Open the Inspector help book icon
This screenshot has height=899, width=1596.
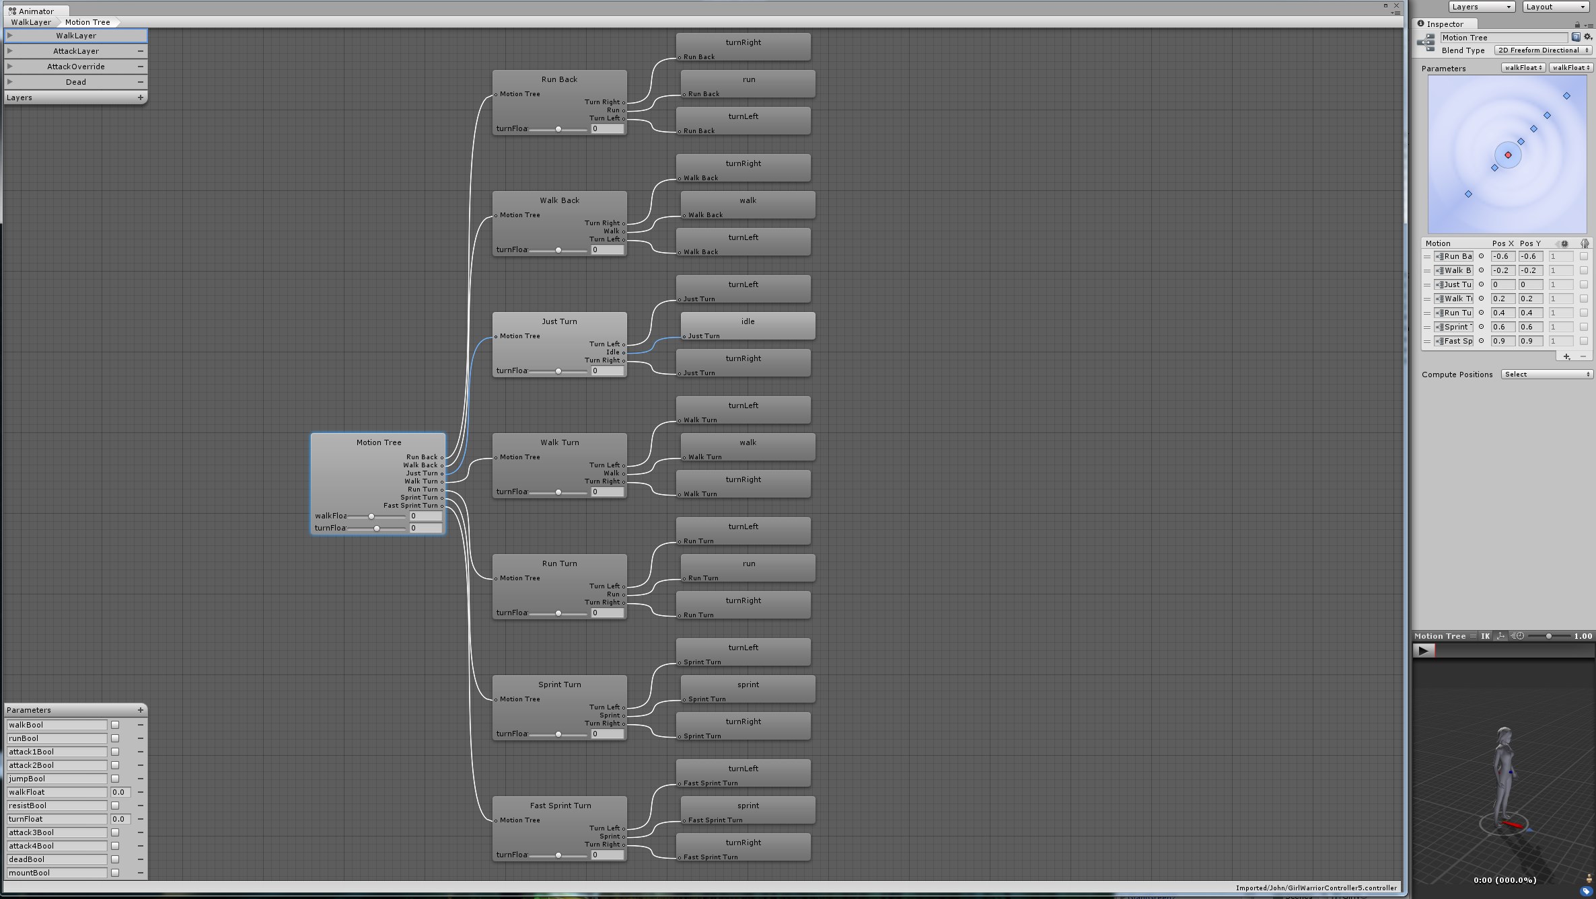(1575, 38)
